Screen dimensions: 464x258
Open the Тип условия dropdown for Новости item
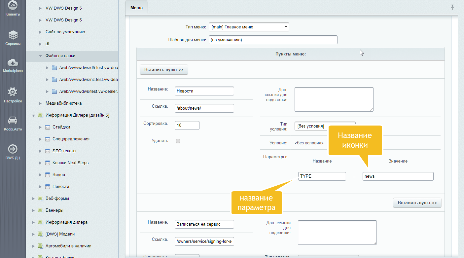click(325, 126)
